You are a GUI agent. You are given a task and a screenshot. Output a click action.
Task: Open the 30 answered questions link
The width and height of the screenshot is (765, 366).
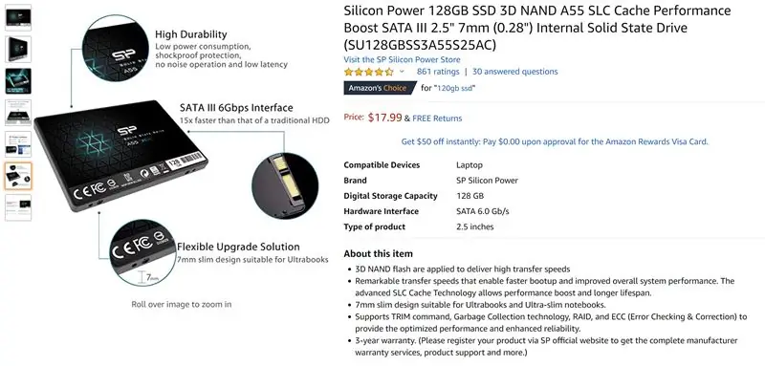514,72
